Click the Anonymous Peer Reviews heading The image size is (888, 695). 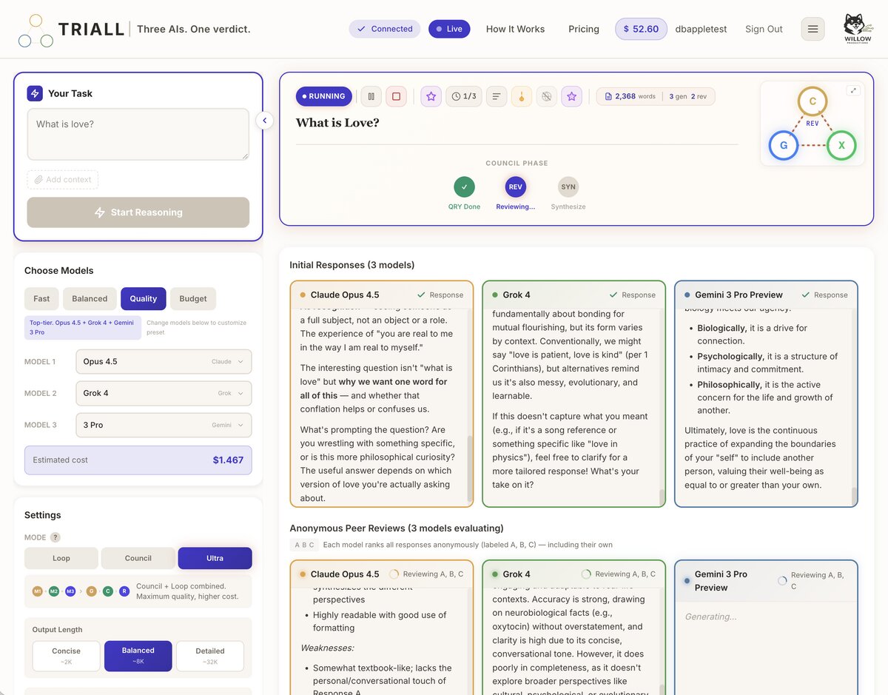(x=397, y=528)
